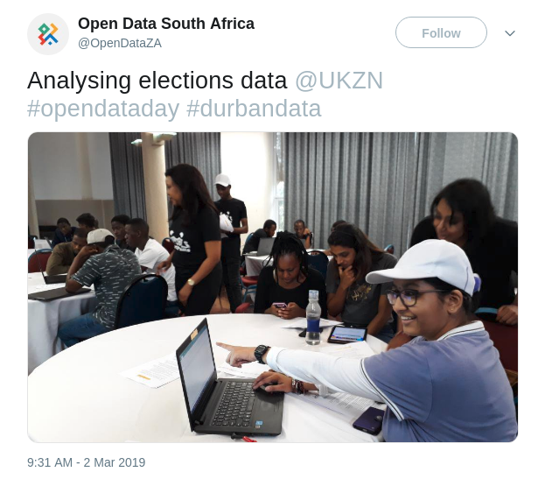This screenshot has height=479, width=545.
Task: Click the standing woman in black t-shirt
Action: click(x=193, y=240)
